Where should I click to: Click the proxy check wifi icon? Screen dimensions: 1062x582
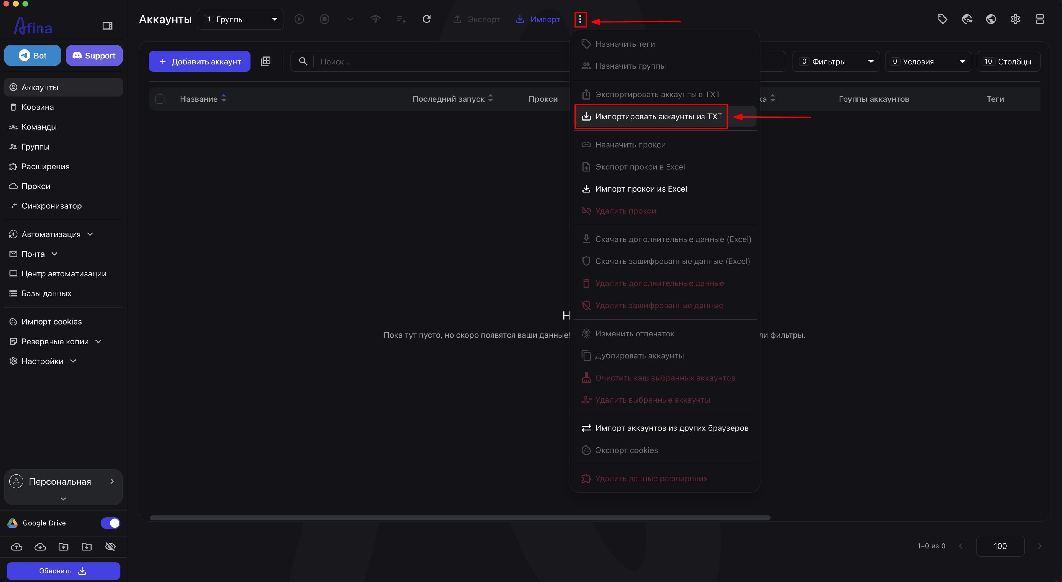pos(375,19)
